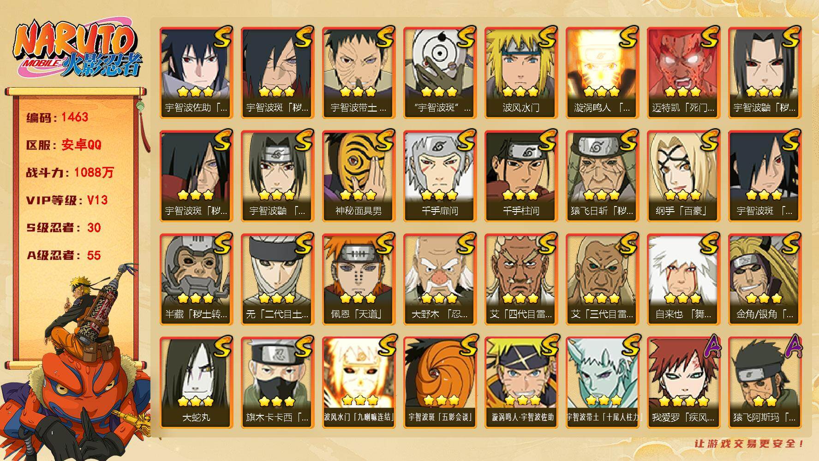Select the 波风水门 ninja card
The height and width of the screenshot is (461, 819).
click(x=521, y=73)
